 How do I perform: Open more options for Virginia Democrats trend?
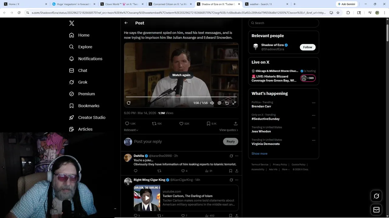(314, 140)
